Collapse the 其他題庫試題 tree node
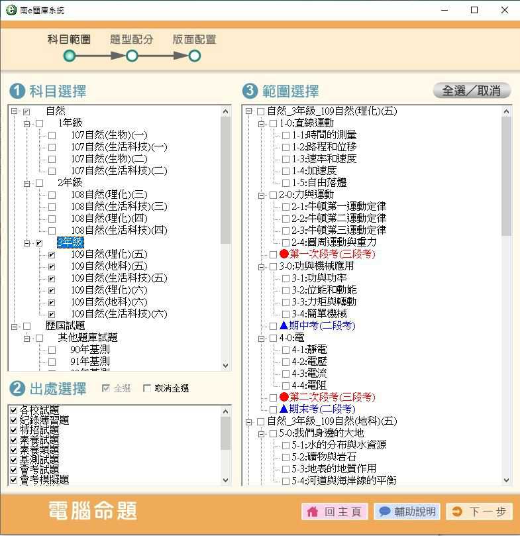This screenshot has width=520, height=536. coord(26,339)
